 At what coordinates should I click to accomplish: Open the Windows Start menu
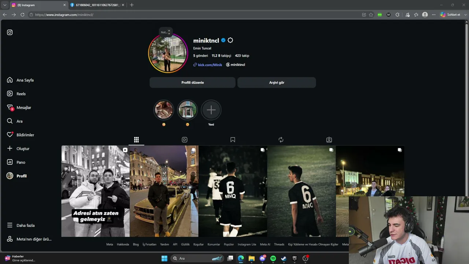pyautogui.click(x=164, y=258)
